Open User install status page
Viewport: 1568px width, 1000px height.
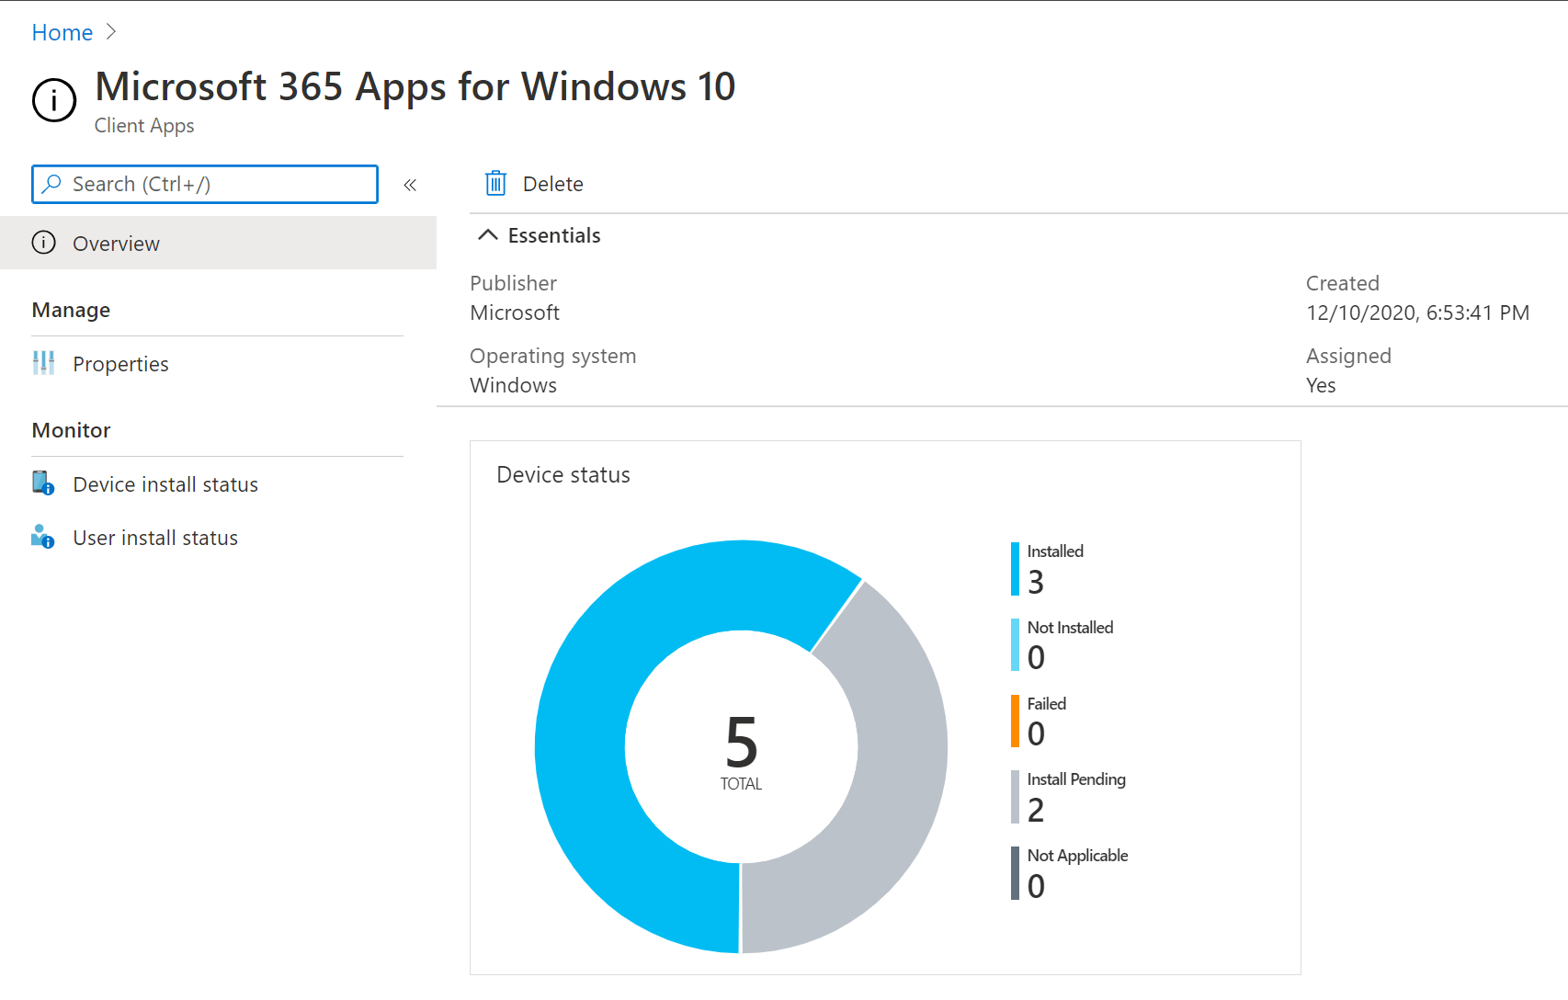pos(218,537)
